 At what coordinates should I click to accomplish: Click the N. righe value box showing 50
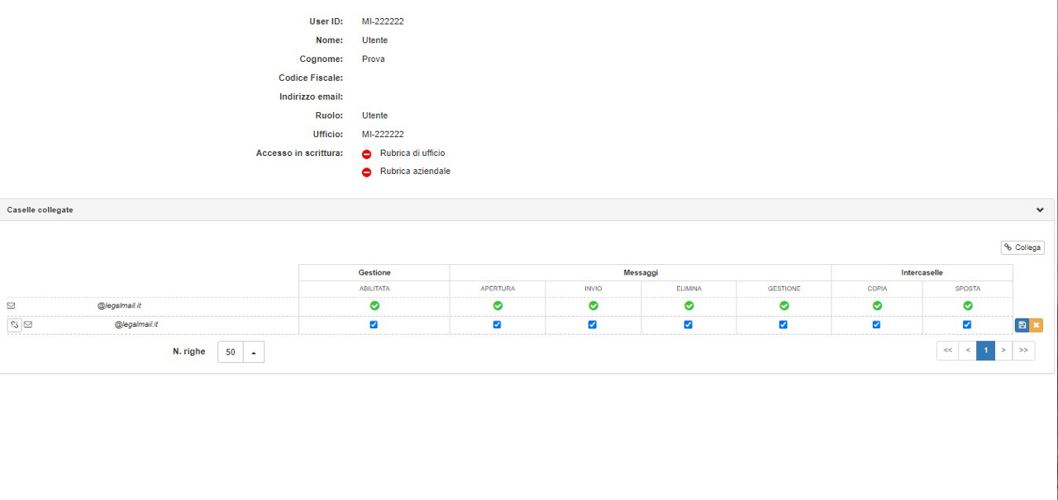coord(231,352)
